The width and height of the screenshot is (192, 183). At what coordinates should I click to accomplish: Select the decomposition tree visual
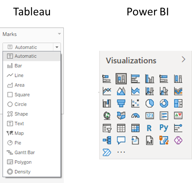coord(107,140)
